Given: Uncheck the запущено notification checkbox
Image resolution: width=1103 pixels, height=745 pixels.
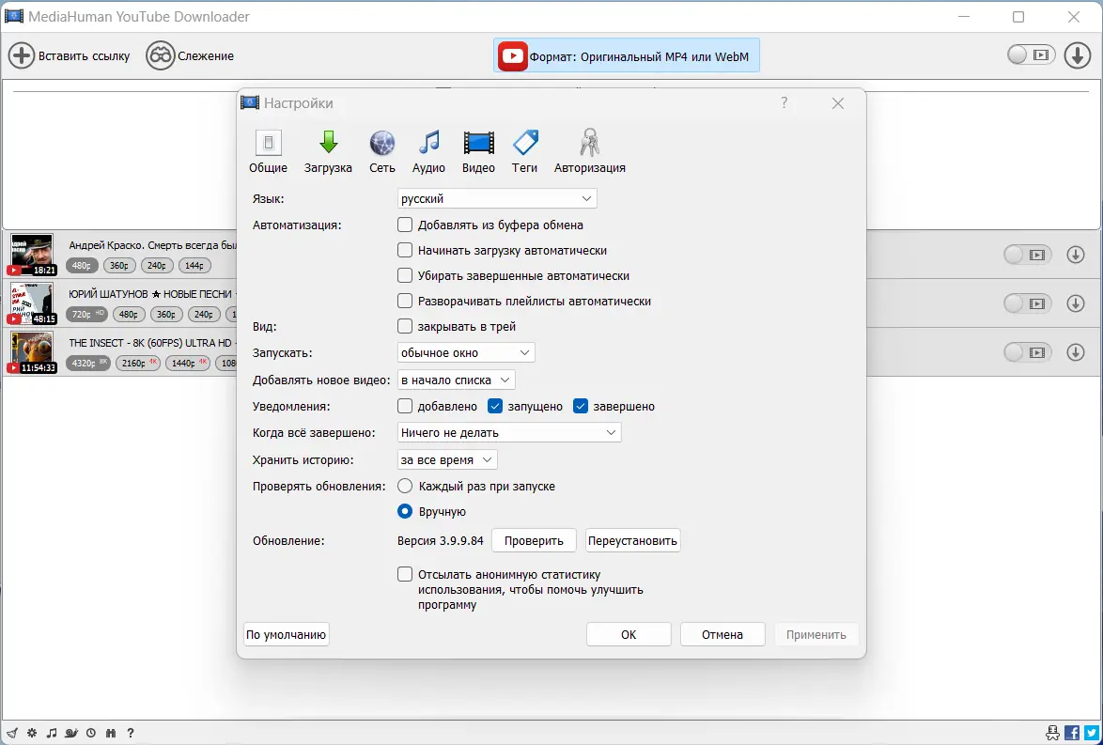Looking at the screenshot, I should tap(495, 406).
